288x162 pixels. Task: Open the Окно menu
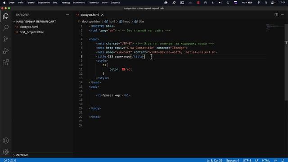click(105, 3)
